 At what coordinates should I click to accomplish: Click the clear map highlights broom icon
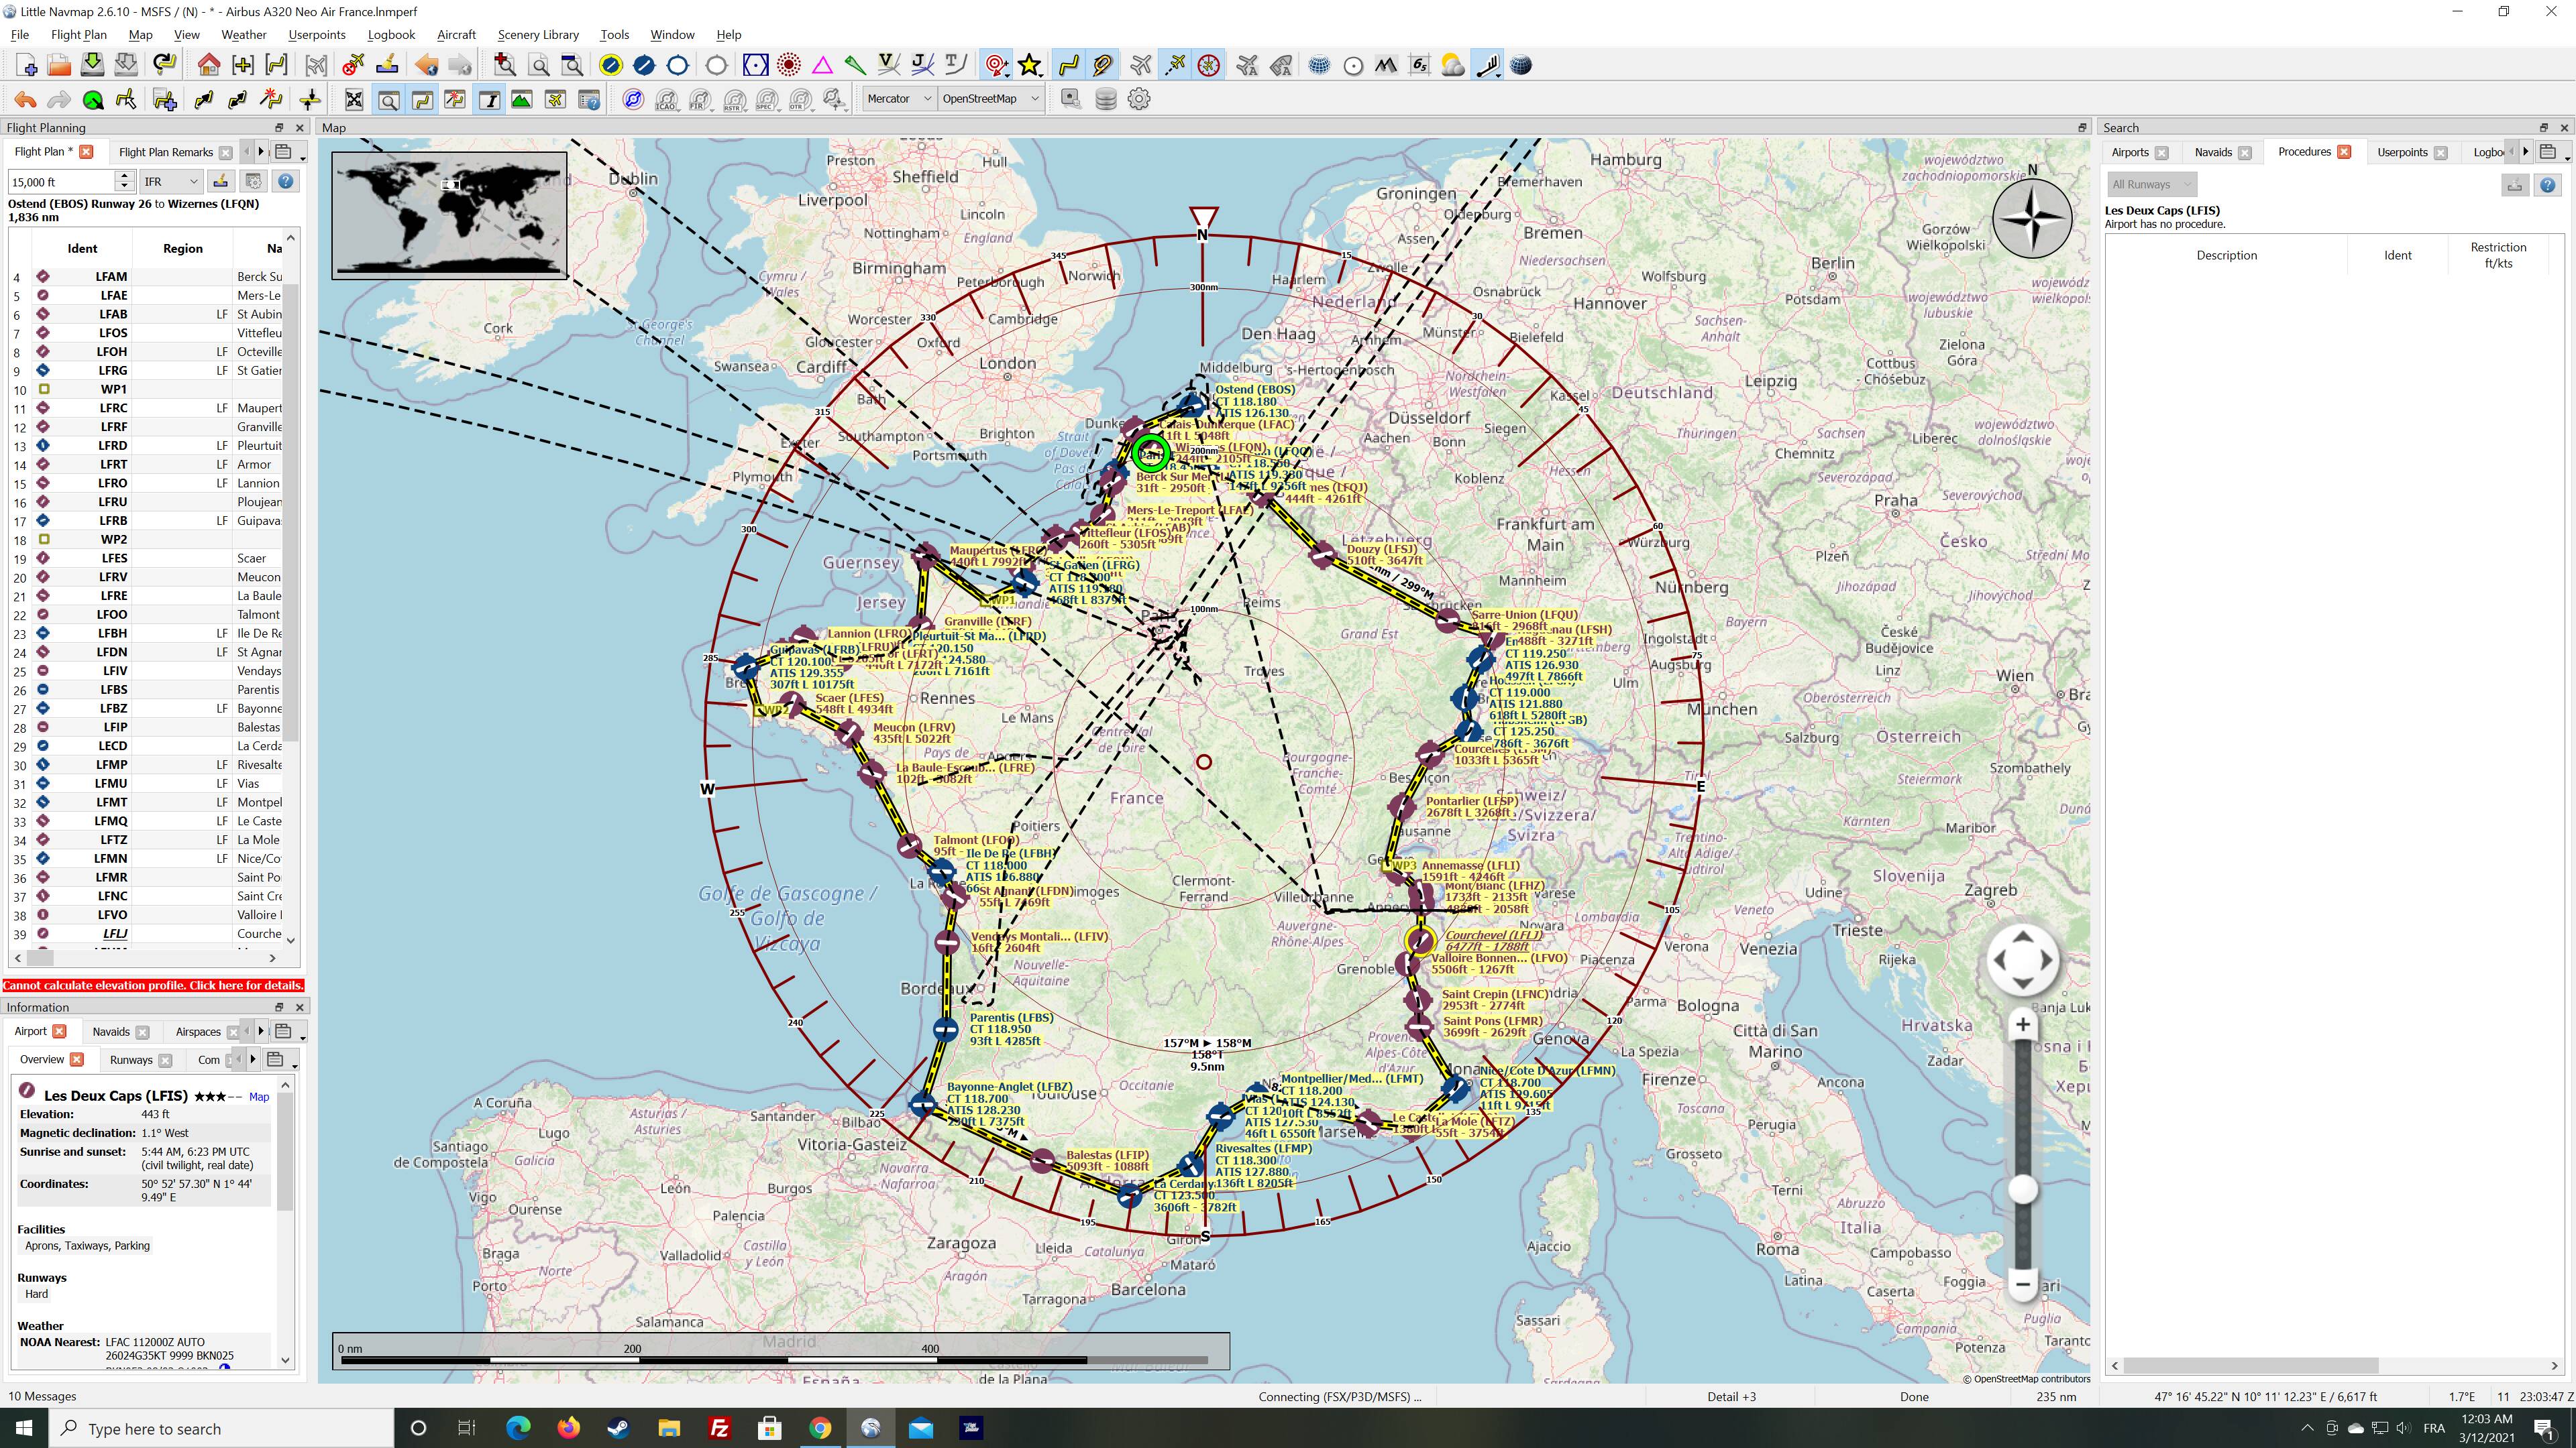click(387, 66)
